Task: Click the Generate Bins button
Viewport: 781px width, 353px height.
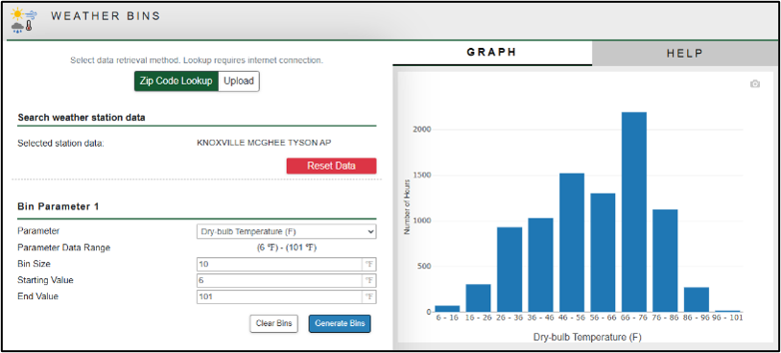Action: point(340,323)
